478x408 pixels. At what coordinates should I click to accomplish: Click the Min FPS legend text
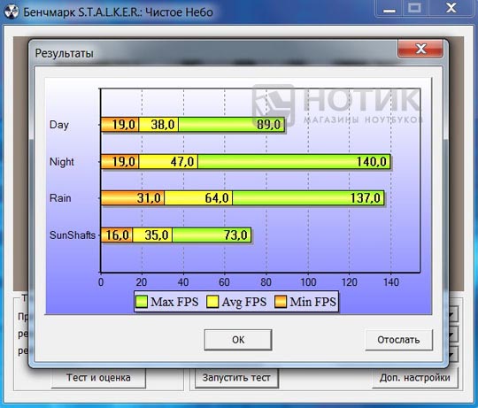pyautogui.click(x=312, y=302)
